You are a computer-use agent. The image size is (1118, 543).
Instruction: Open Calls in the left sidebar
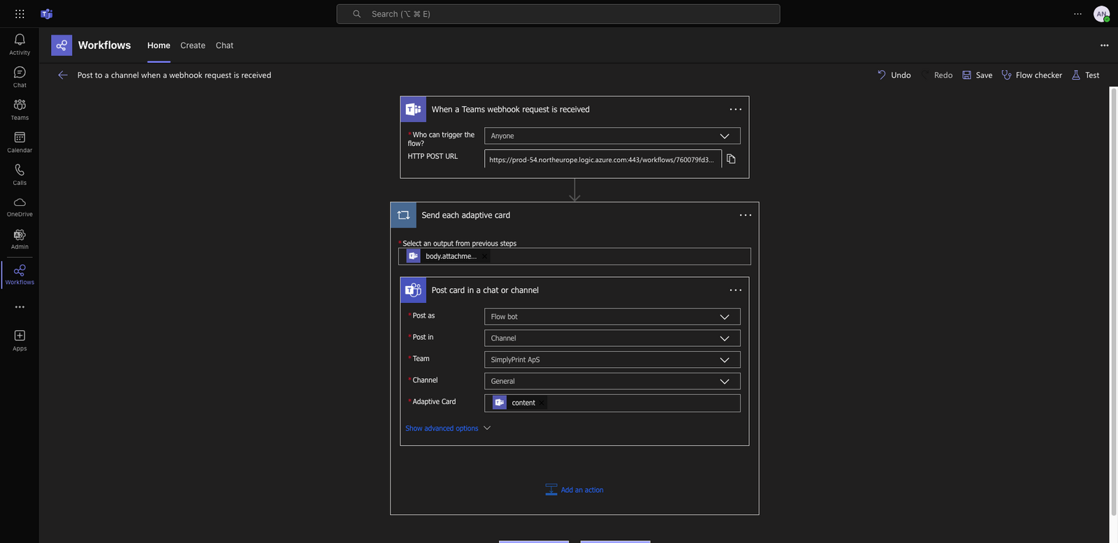click(20, 174)
